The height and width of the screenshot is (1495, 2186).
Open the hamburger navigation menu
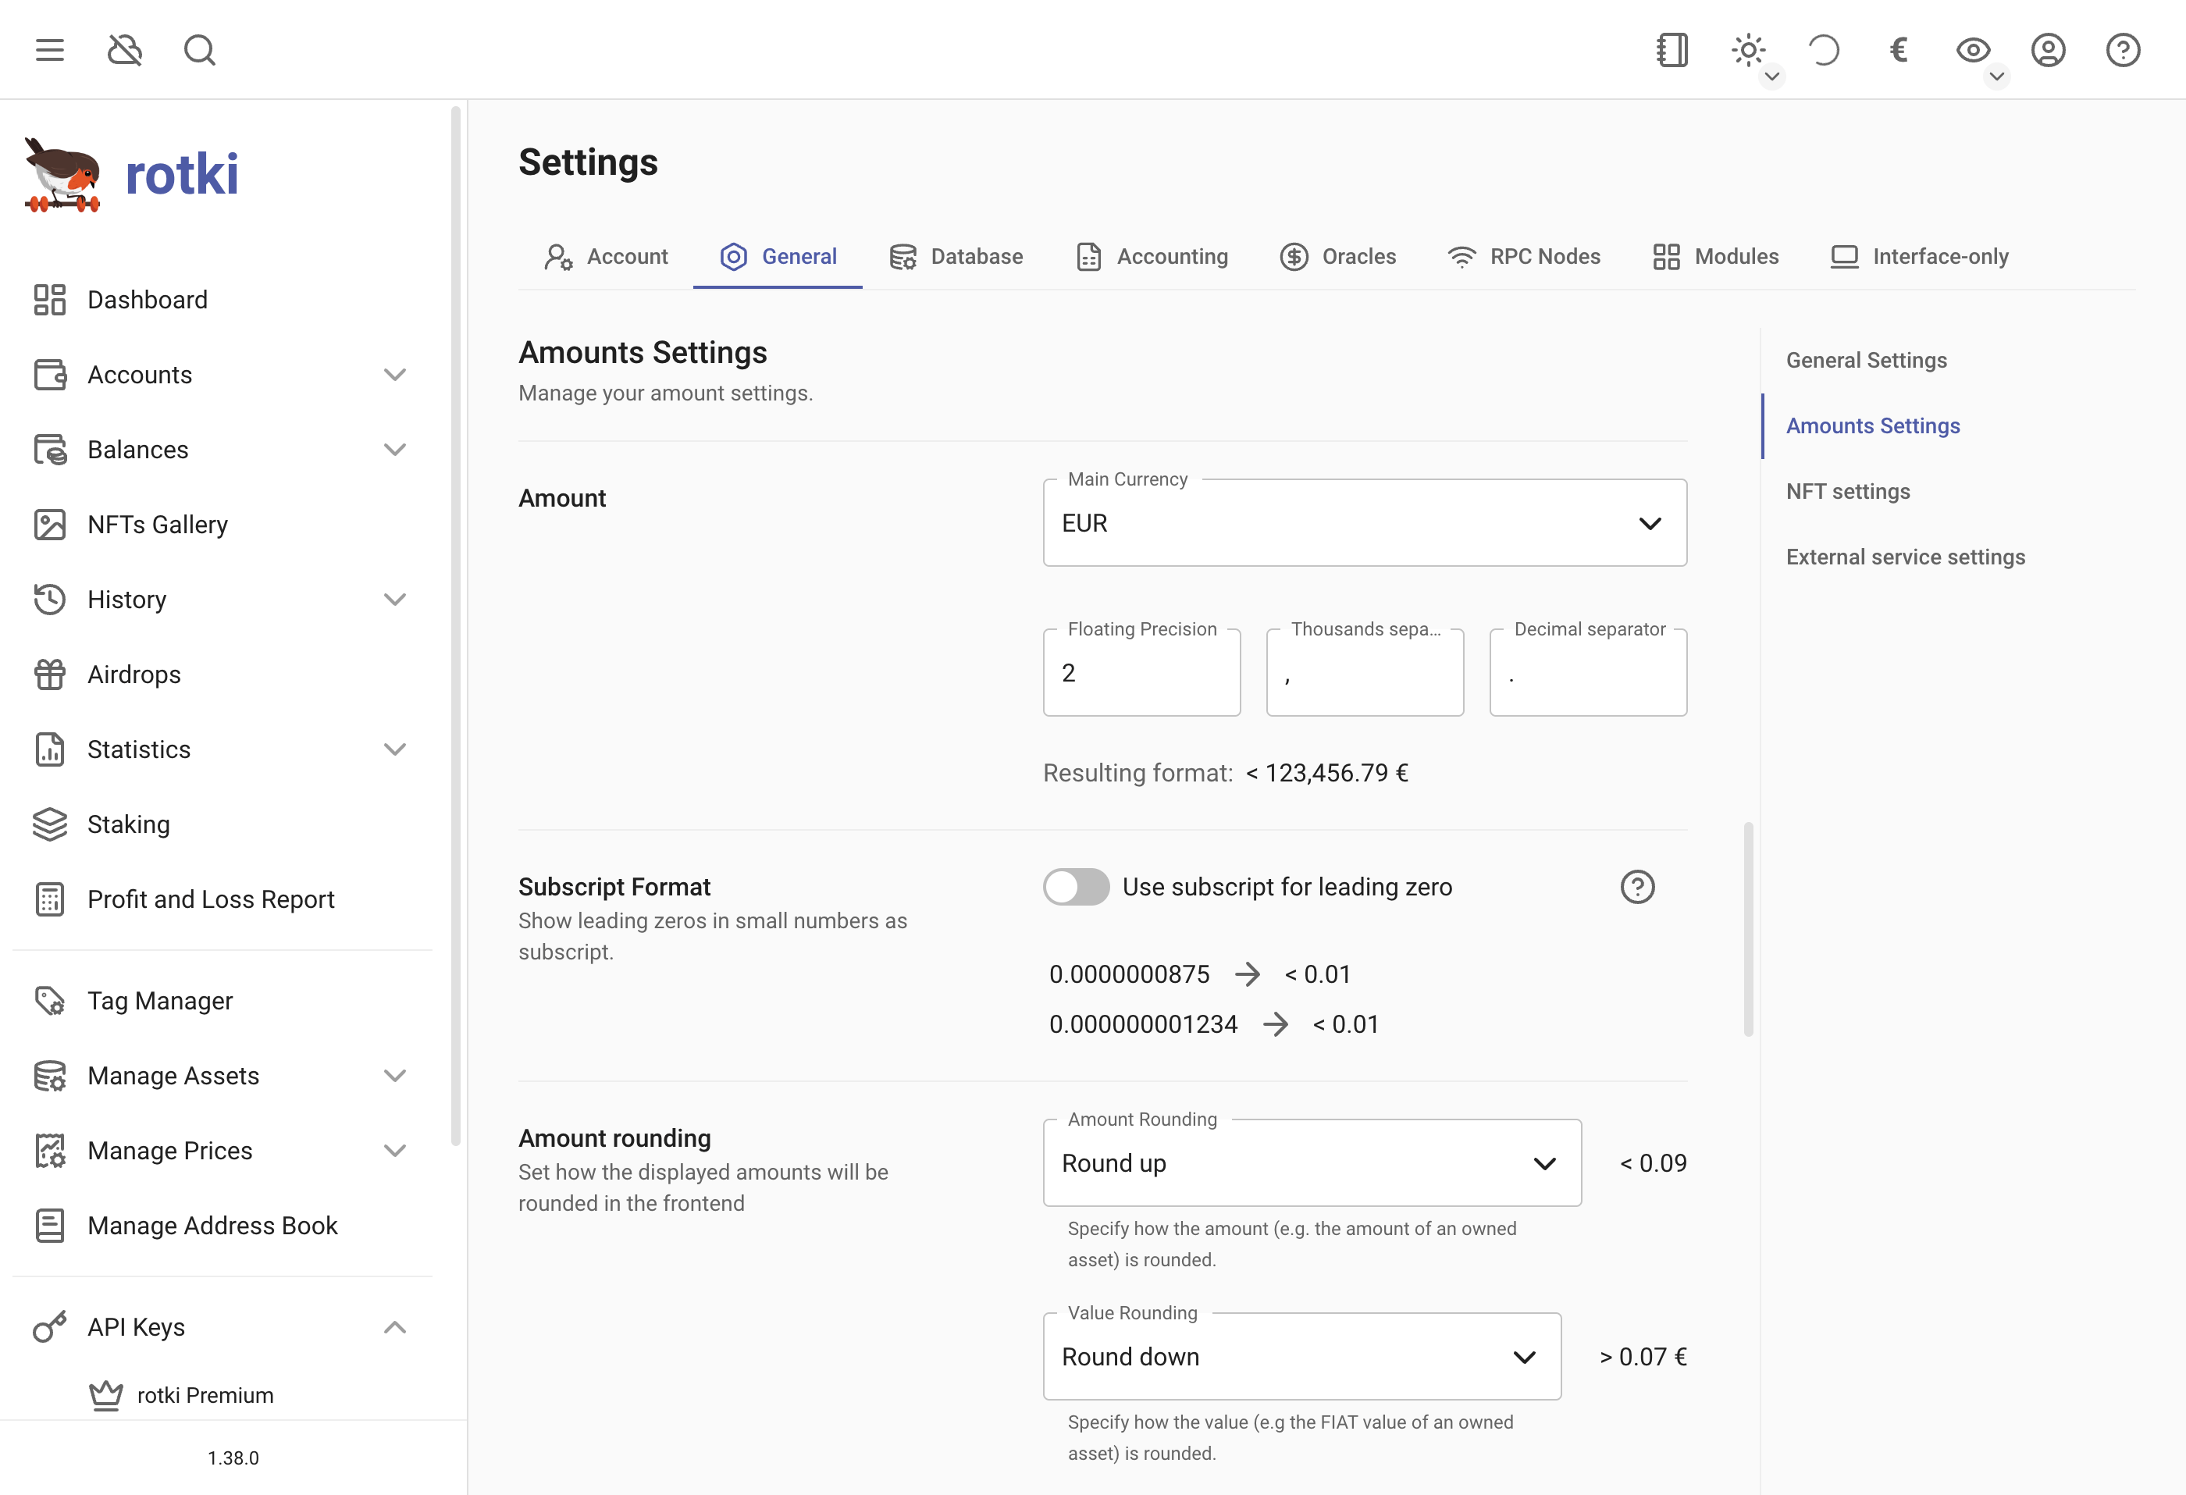point(50,50)
